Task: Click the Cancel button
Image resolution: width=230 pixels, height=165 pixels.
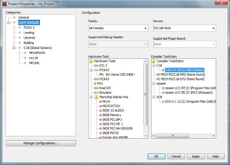Action: point(176,156)
